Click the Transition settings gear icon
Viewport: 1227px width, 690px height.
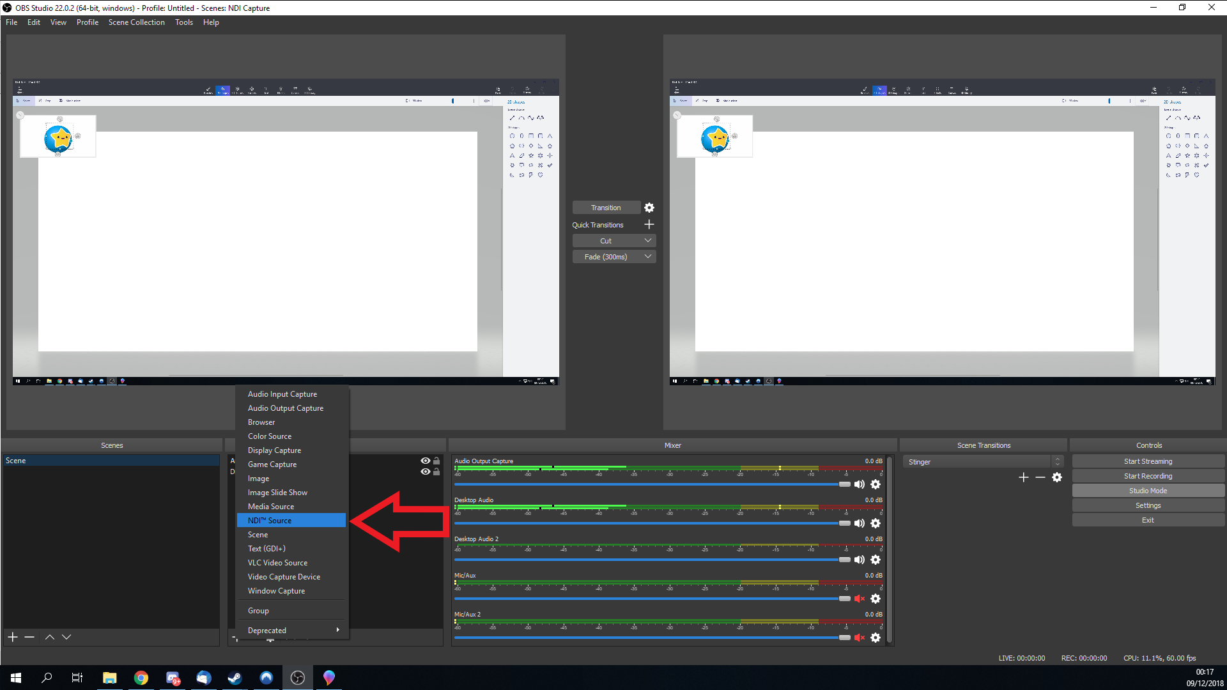pos(649,207)
